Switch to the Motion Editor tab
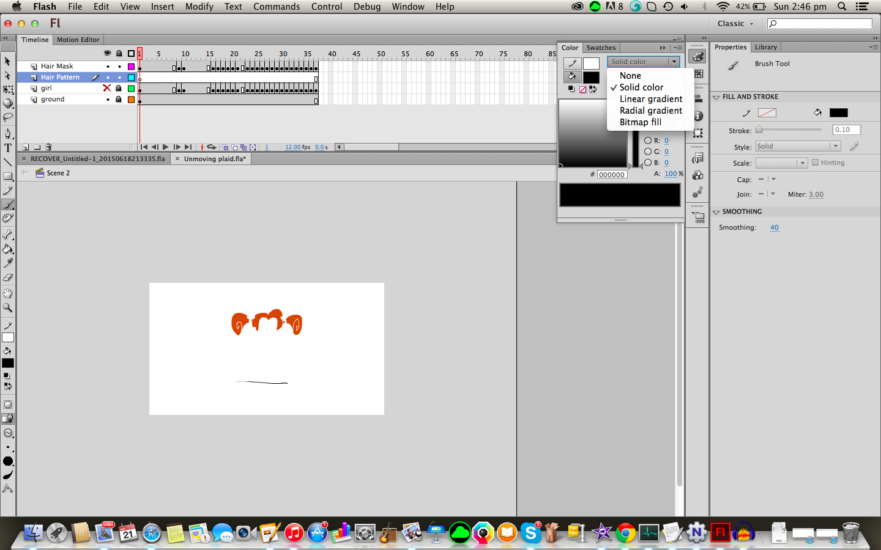This screenshot has width=881, height=550. click(78, 40)
